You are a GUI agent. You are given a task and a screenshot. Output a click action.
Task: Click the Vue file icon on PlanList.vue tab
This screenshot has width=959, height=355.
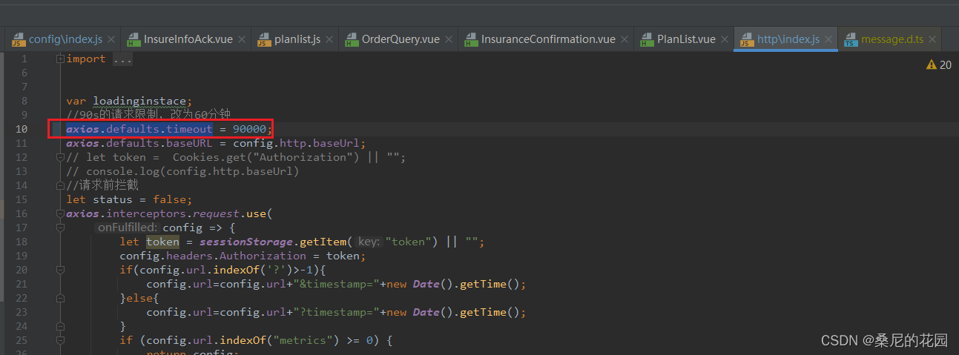646,39
